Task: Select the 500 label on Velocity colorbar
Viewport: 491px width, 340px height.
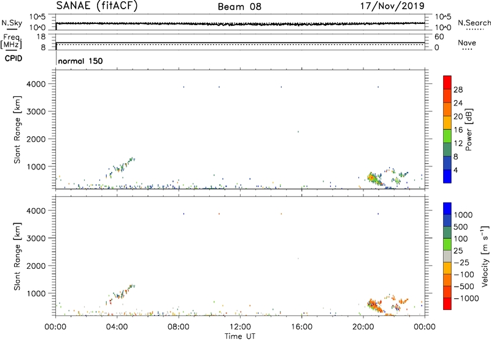Action: tap(461, 226)
